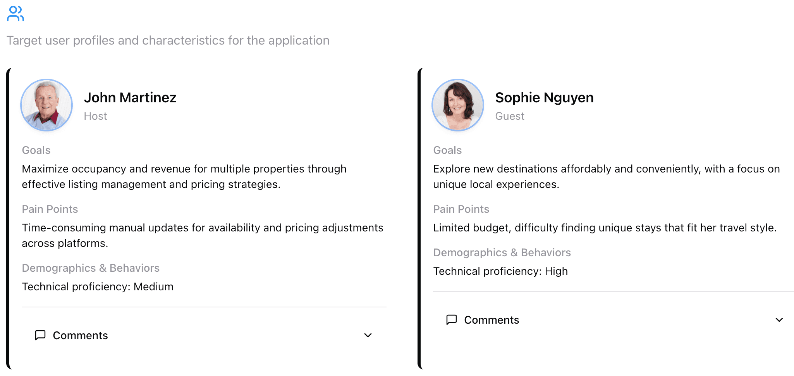The width and height of the screenshot is (794, 376).
Task: Click the comment bubble icon under John Martinez
Action: pos(40,335)
